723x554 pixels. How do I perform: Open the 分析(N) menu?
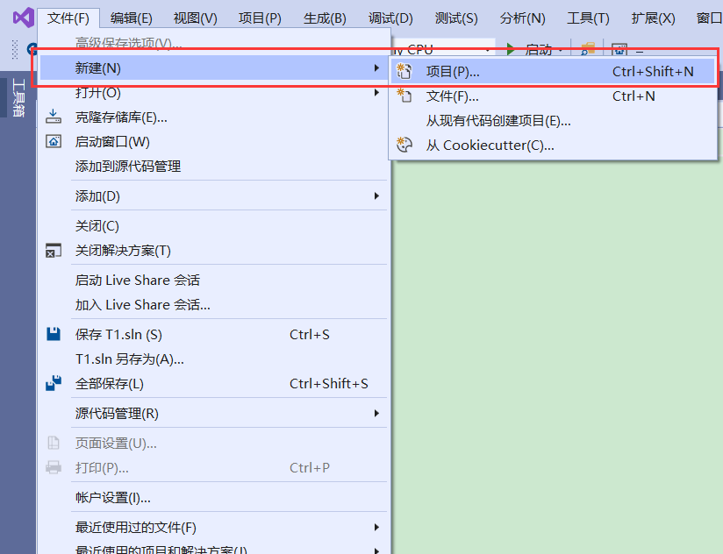[522, 18]
